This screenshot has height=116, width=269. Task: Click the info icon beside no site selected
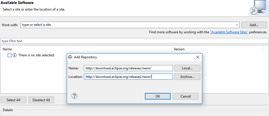coord(15,55)
